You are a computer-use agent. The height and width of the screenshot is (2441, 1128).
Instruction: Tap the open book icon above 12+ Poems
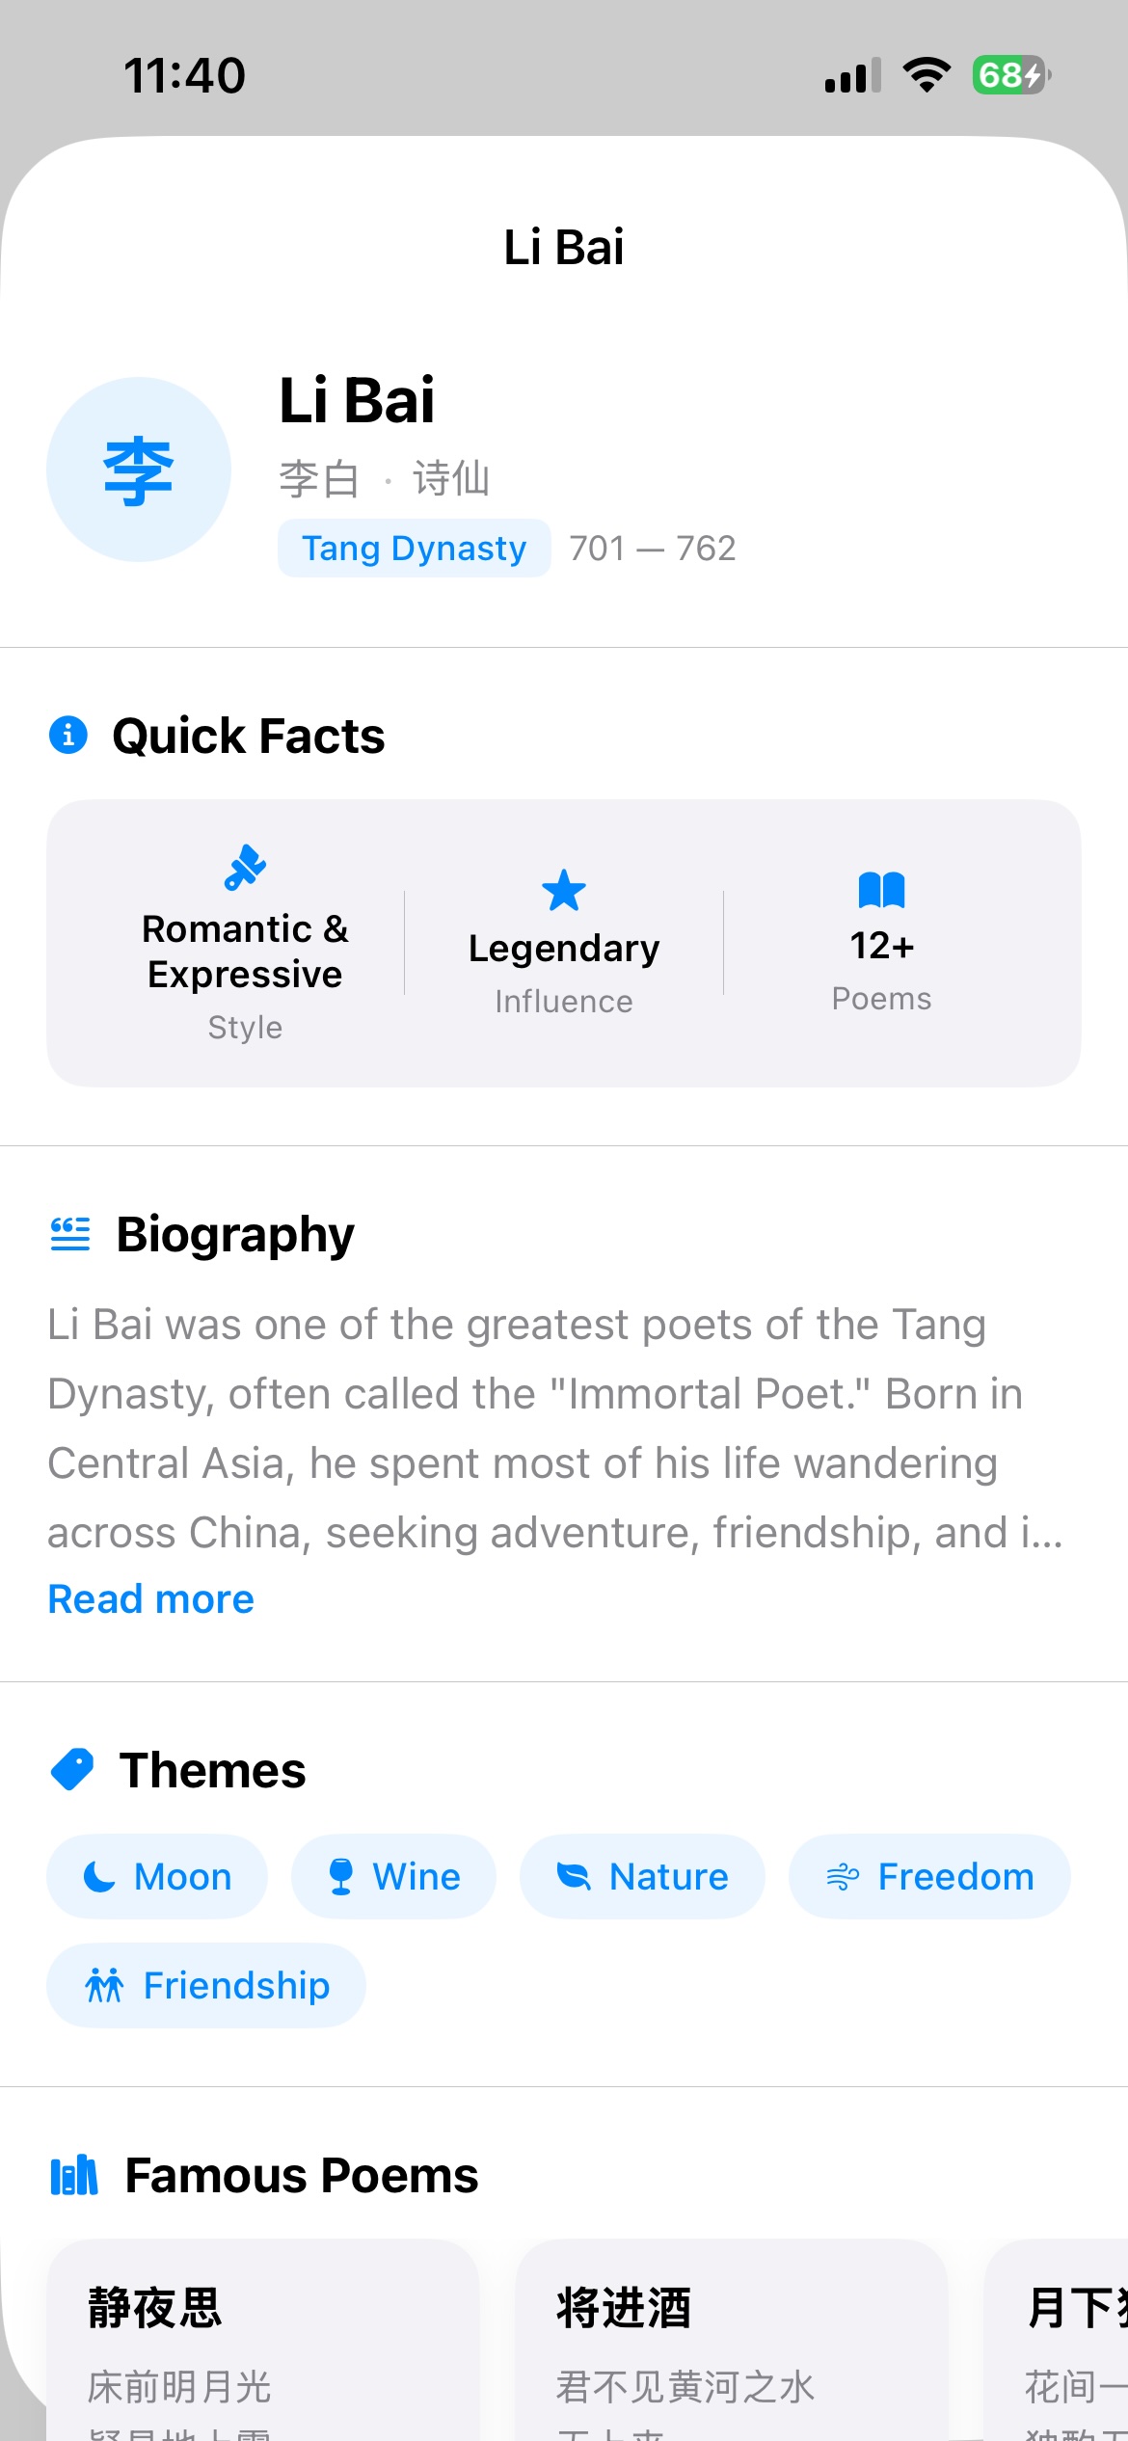[x=881, y=890]
